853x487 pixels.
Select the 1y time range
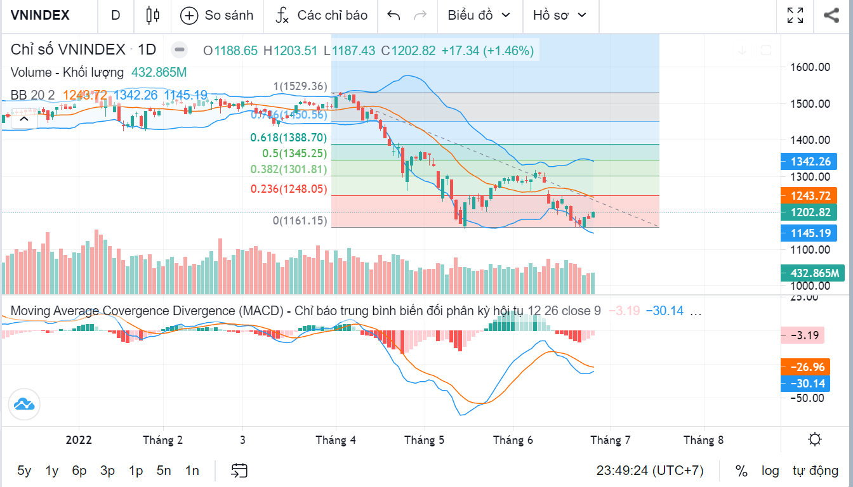tap(52, 471)
